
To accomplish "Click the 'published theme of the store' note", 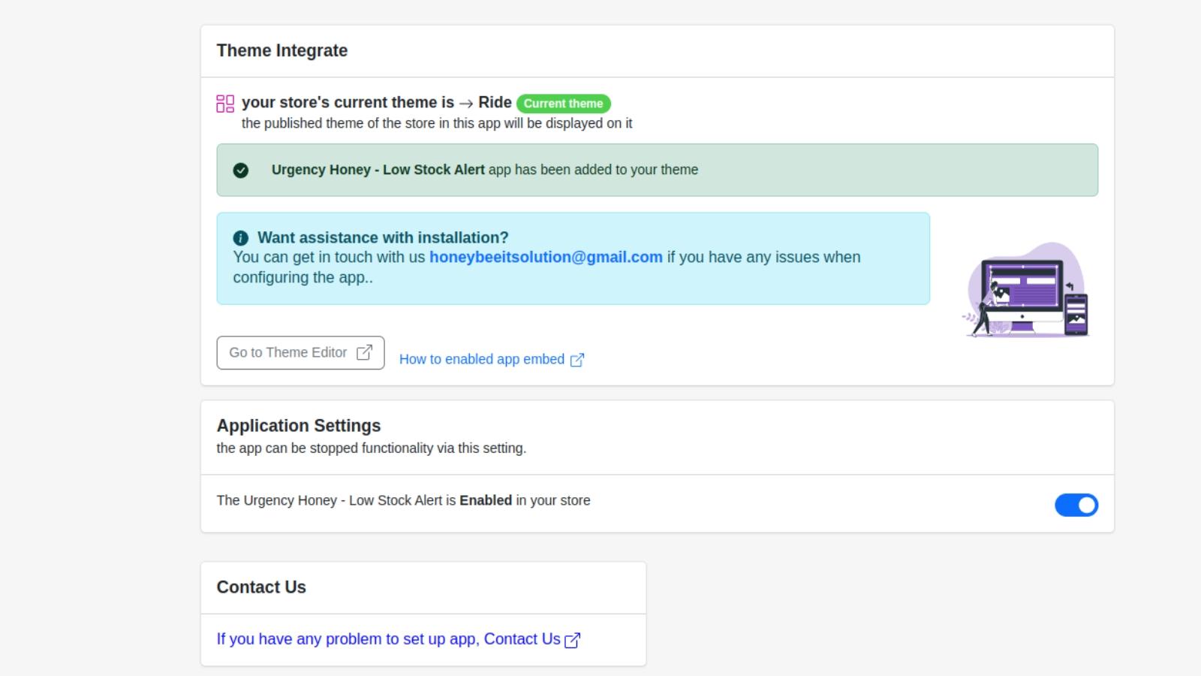I will coord(437,123).
